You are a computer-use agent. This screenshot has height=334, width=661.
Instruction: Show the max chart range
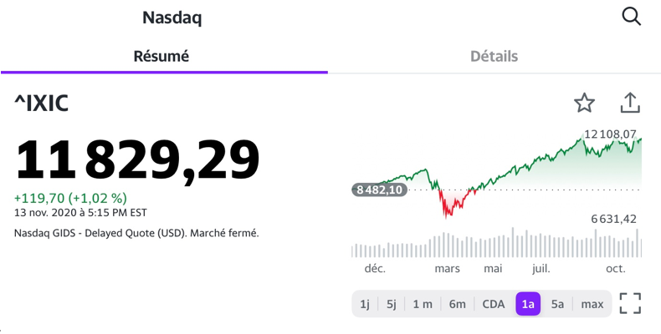tap(592, 304)
